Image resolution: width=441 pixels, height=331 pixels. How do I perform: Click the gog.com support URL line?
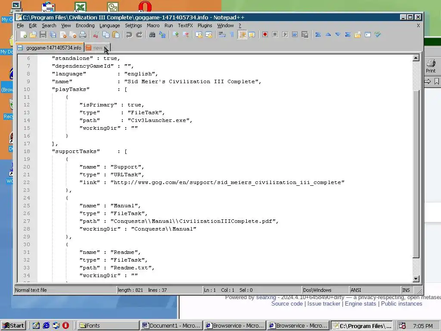[212, 182]
